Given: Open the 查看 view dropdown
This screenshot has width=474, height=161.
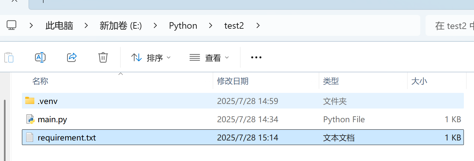Looking at the screenshot, I should click(209, 58).
